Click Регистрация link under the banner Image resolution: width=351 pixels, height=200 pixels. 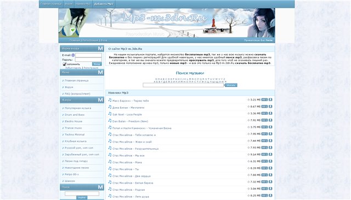pos(90,40)
